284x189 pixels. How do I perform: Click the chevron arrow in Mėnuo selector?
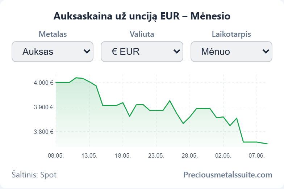266,52
